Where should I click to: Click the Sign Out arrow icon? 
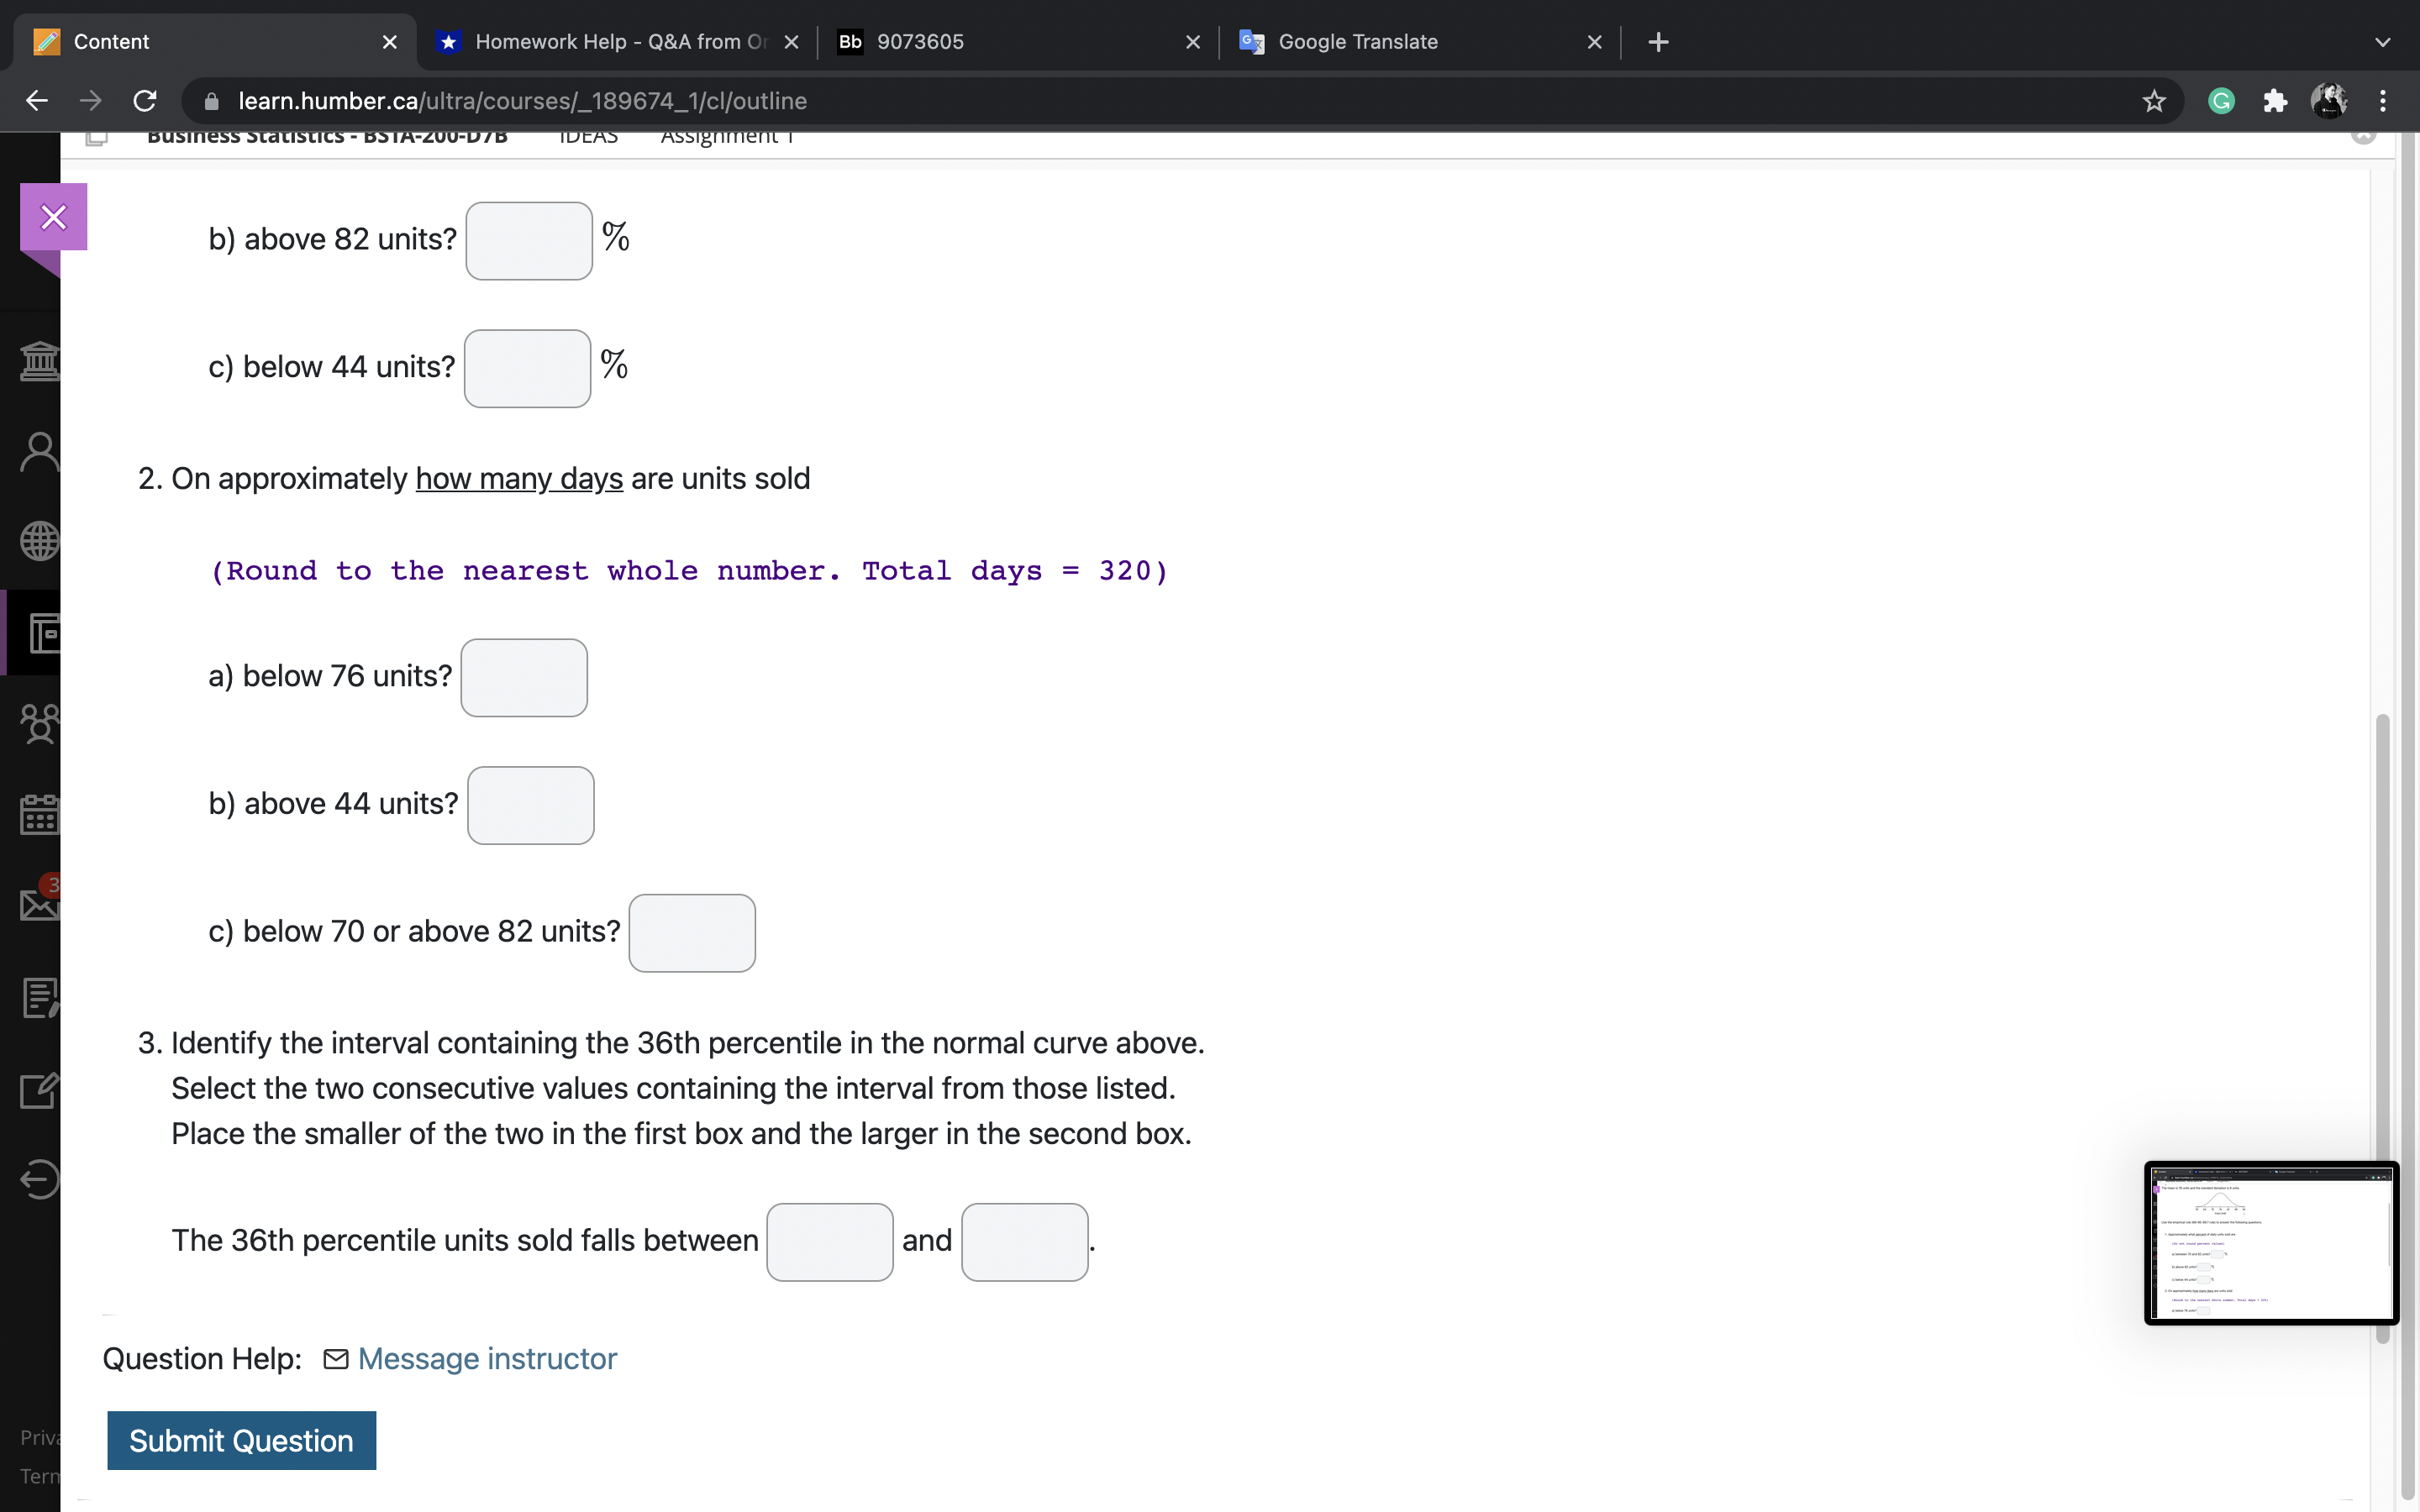pyautogui.click(x=39, y=1179)
